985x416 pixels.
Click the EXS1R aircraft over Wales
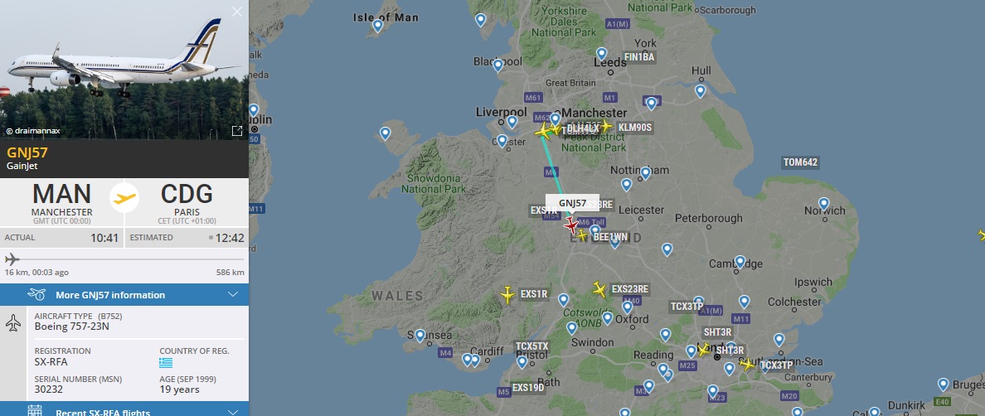click(x=507, y=294)
